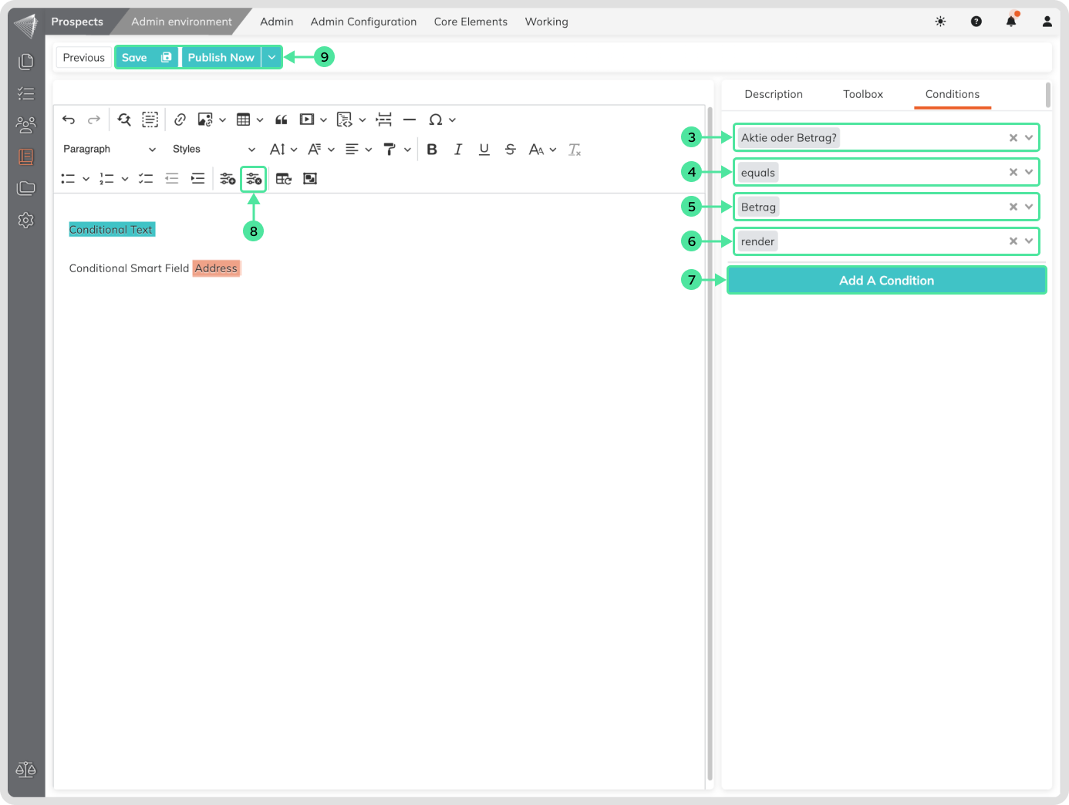This screenshot has height=805, width=1069.
Task: Open notifications bell
Action: (x=1011, y=22)
